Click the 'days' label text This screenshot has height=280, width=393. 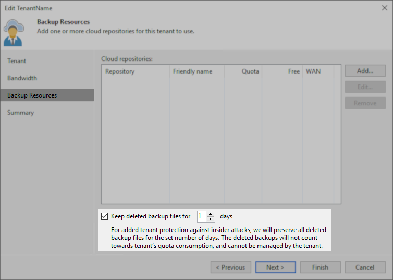[226, 216]
